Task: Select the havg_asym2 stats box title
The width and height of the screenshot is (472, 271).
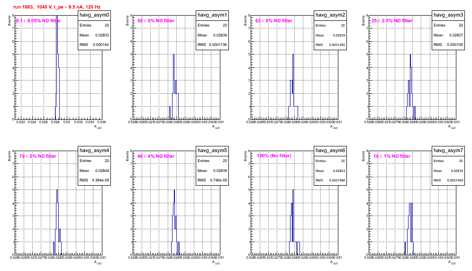Action: [330, 15]
